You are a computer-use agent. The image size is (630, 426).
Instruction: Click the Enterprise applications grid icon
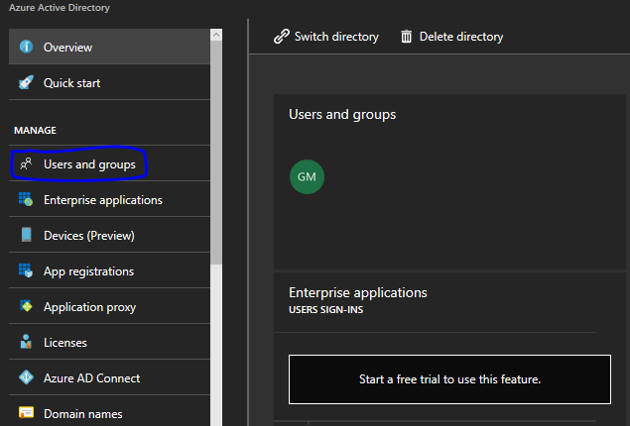click(x=26, y=199)
